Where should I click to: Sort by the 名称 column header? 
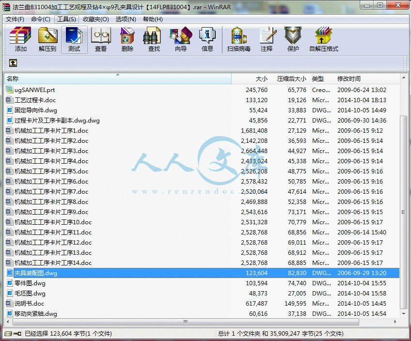click(x=118, y=79)
